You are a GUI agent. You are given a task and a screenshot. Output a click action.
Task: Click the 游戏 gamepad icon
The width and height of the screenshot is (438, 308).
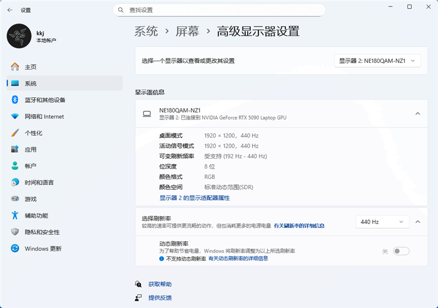coord(15,199)
